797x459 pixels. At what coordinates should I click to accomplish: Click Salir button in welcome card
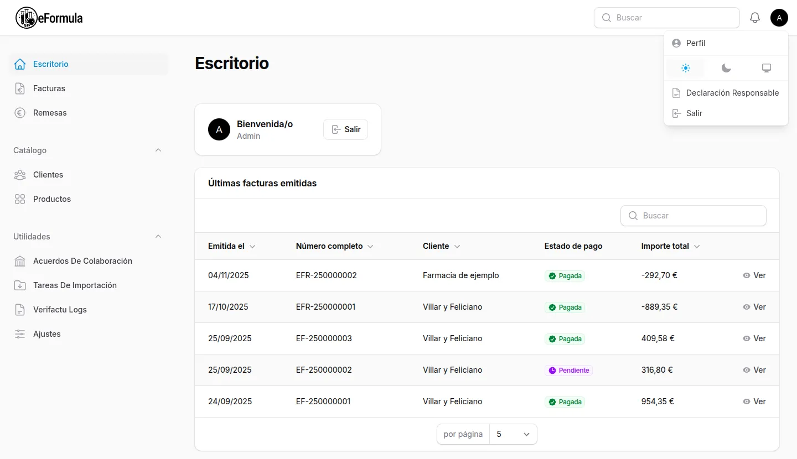346,129
